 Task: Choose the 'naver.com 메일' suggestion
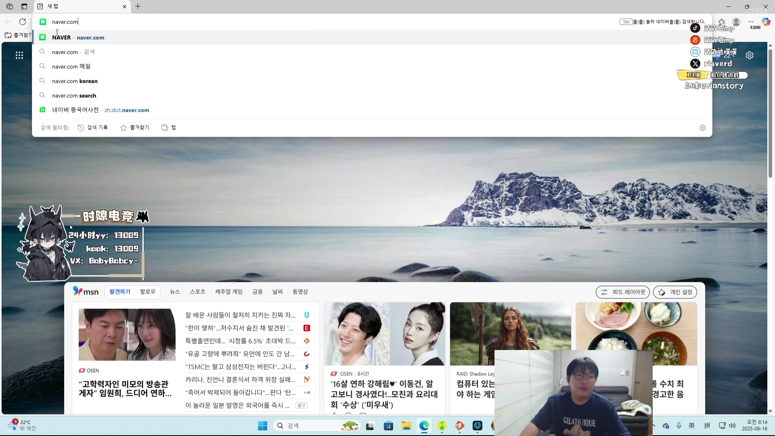[x=372, y=67]
